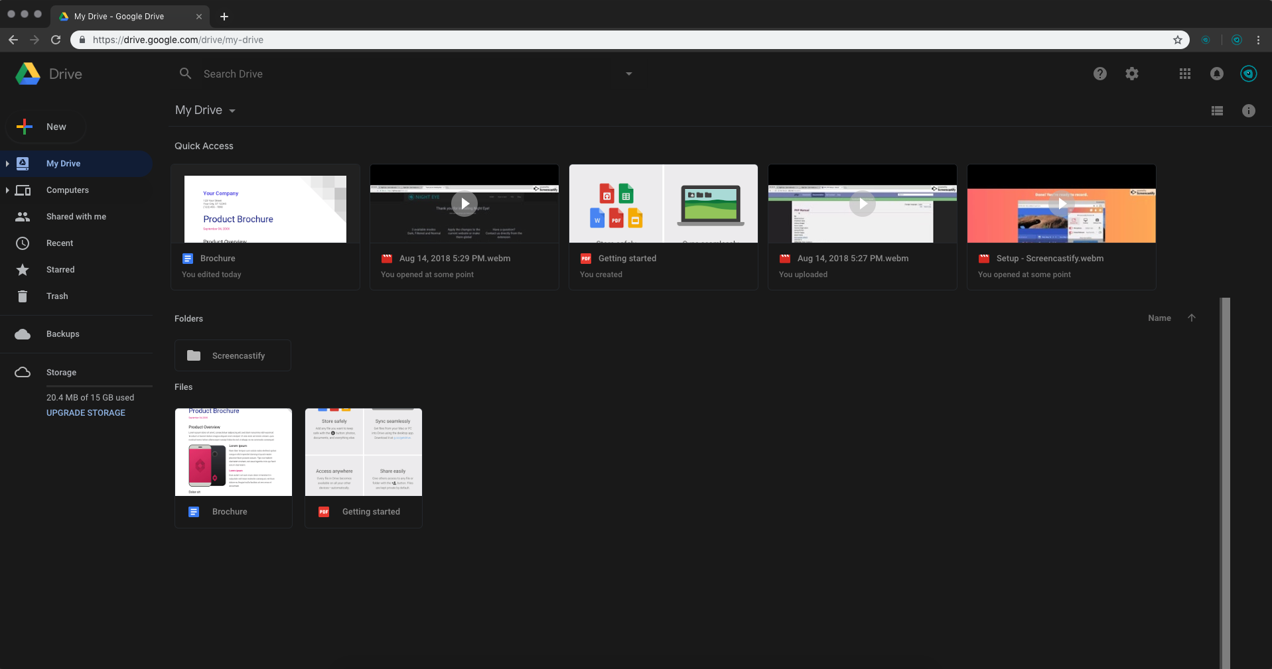
Task: Play Aug 14, 2018 5:29 PM.webm video
Action: point(464,204)
